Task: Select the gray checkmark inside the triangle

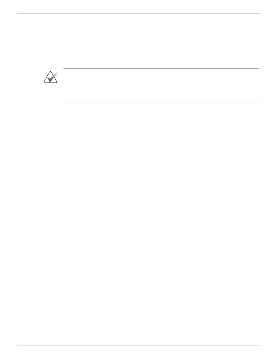Action: tap(52, 77)
